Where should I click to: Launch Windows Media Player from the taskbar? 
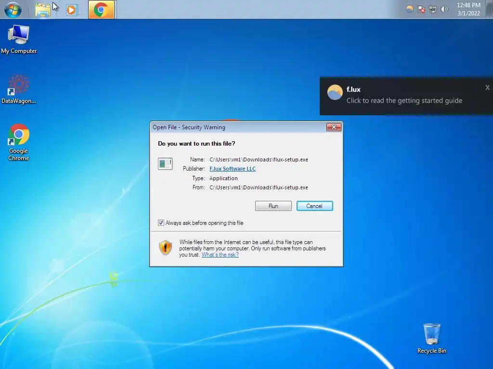pyautogui.click(x=71, y=10)
